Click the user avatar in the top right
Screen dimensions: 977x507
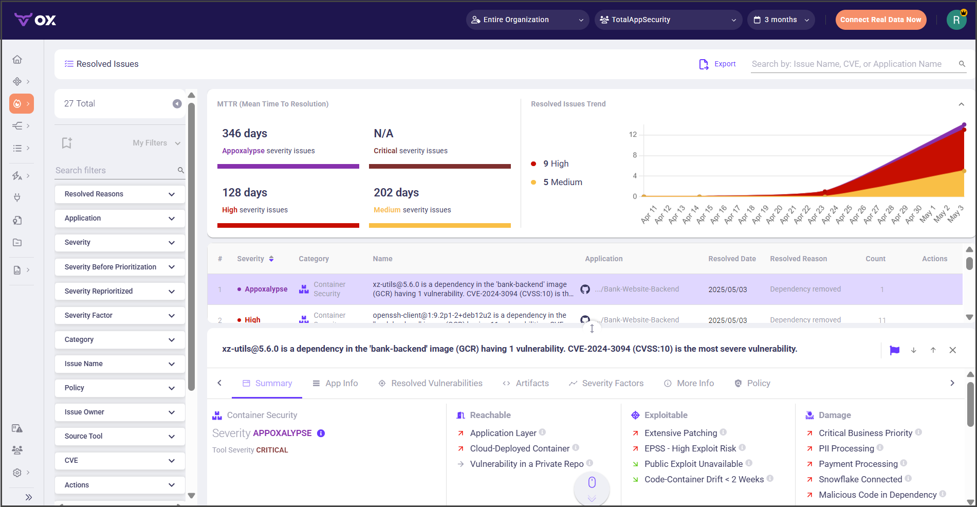pos(956,20)
